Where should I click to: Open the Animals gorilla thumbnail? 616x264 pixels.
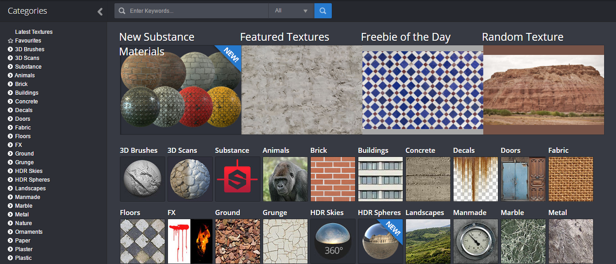pyautogui.click(x=285, y=179)
